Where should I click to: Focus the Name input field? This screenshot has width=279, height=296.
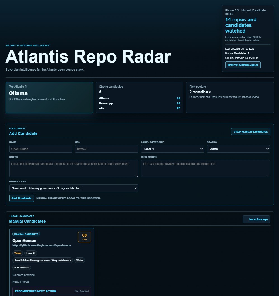click(41, 149)
